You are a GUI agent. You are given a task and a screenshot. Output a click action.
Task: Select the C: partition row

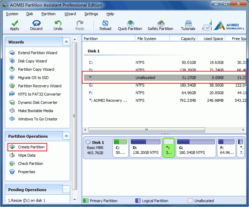(x=165, y=62)
